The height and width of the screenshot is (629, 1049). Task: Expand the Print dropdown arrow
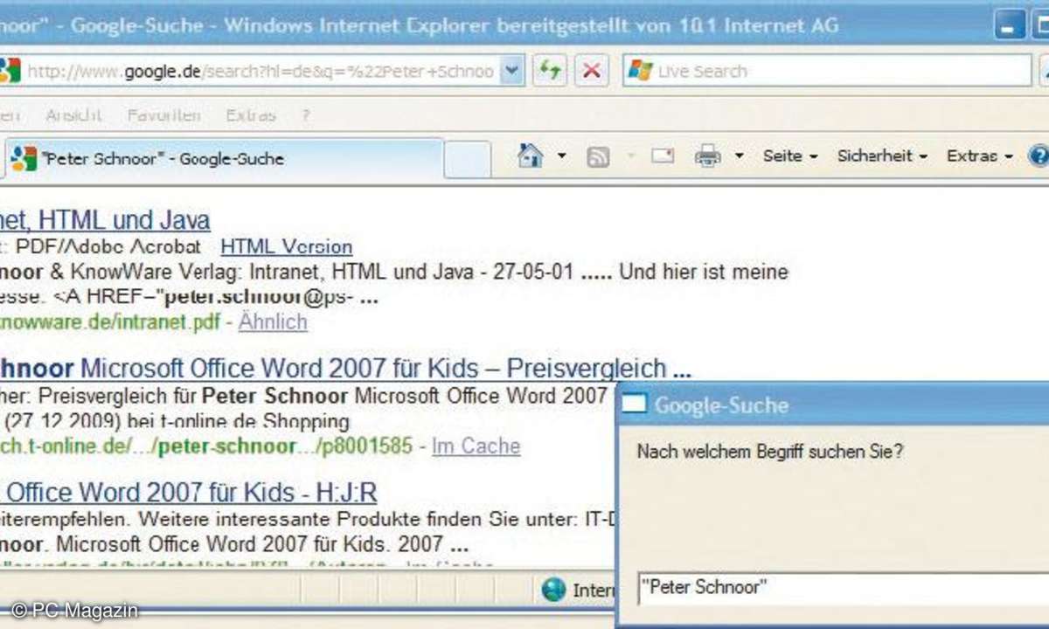pos(739,156)
